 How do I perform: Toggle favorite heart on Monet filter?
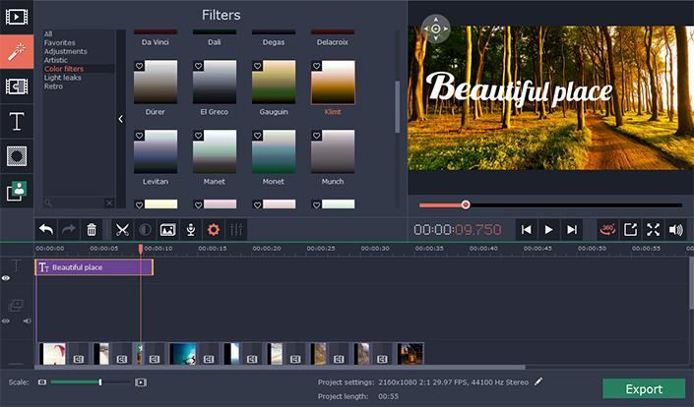click(259, 136)
